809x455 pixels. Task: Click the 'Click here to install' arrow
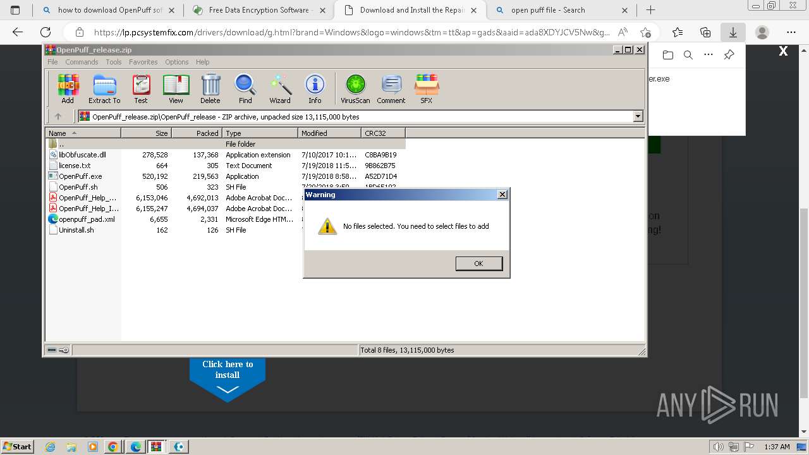point(228,379)
